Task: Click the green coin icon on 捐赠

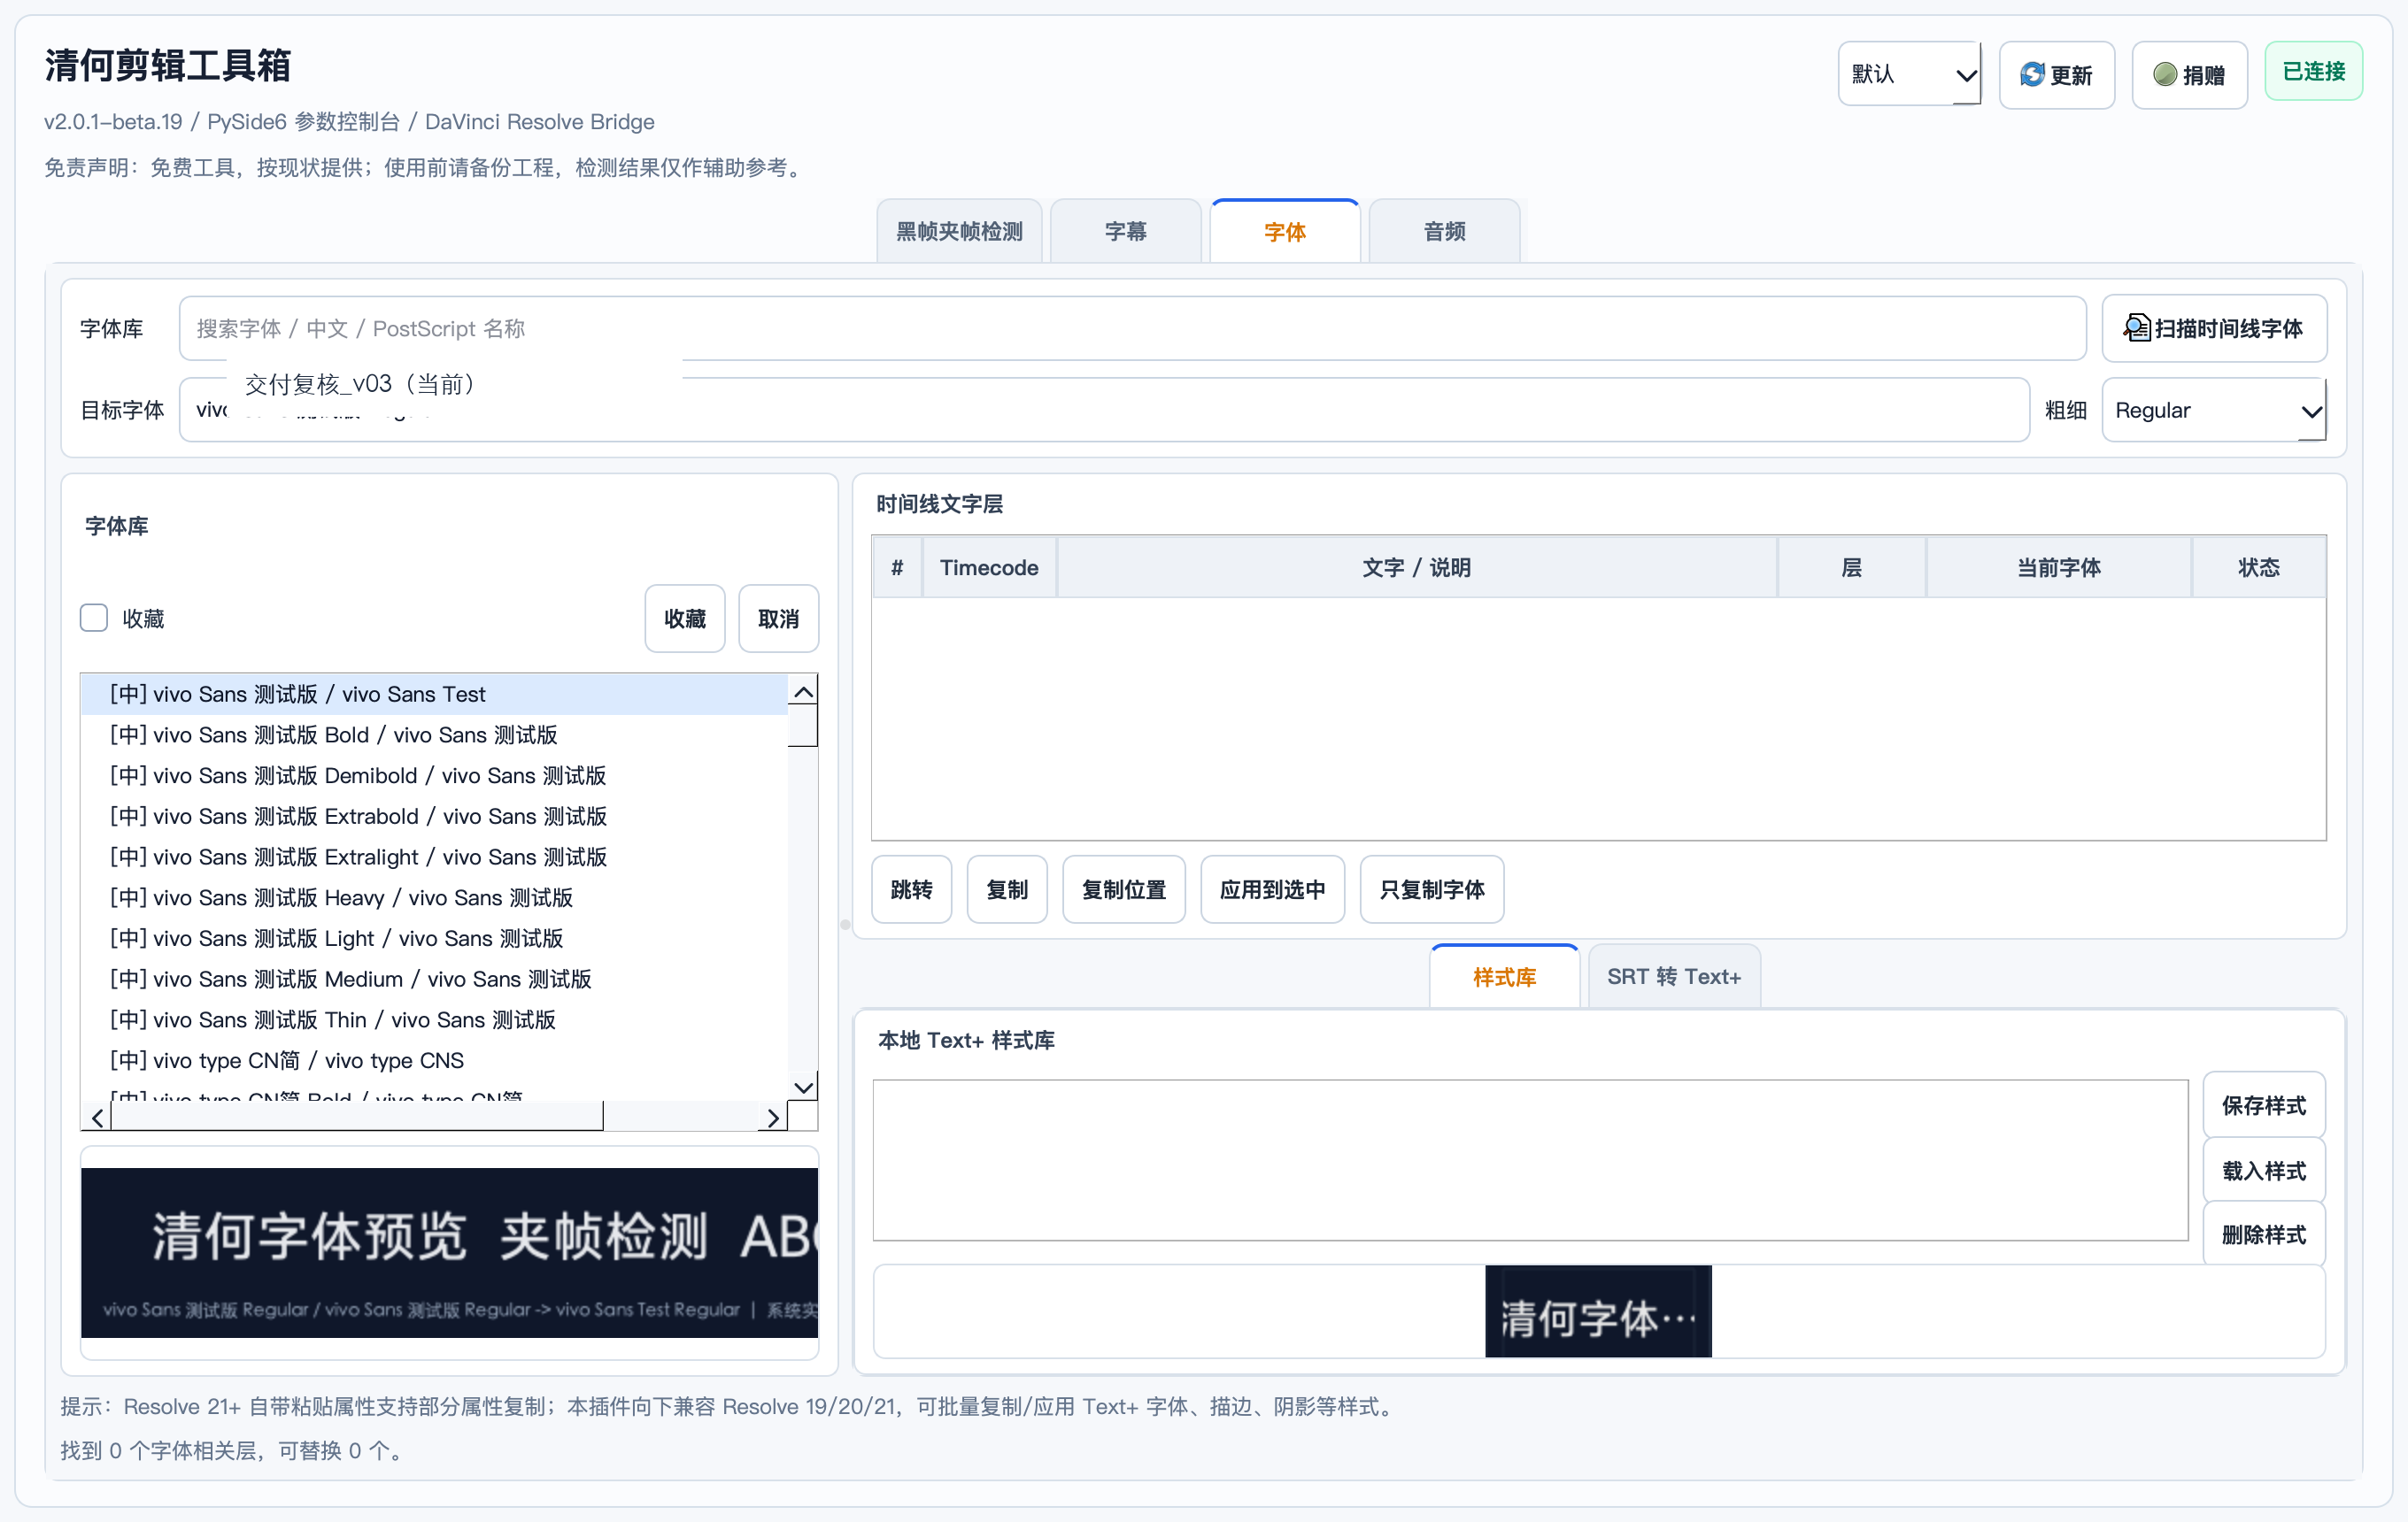Action: pos(2164,75)
